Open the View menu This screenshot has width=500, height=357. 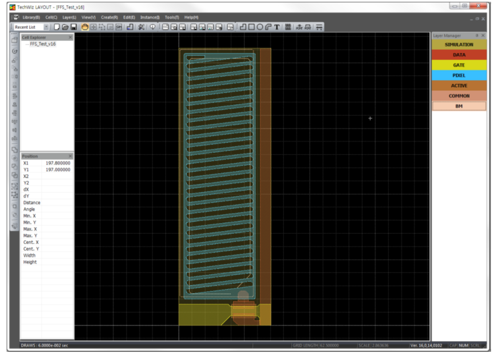pos(88,17)
